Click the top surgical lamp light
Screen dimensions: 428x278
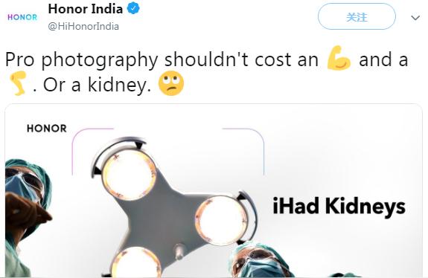tap(129, 175)
